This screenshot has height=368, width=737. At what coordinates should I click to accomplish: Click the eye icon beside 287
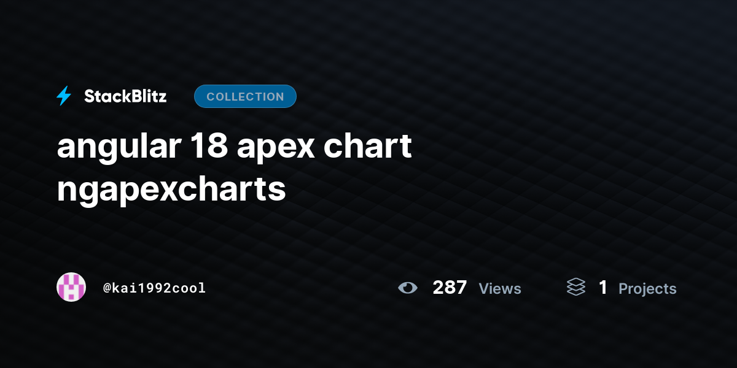click(x=407, y=288)
